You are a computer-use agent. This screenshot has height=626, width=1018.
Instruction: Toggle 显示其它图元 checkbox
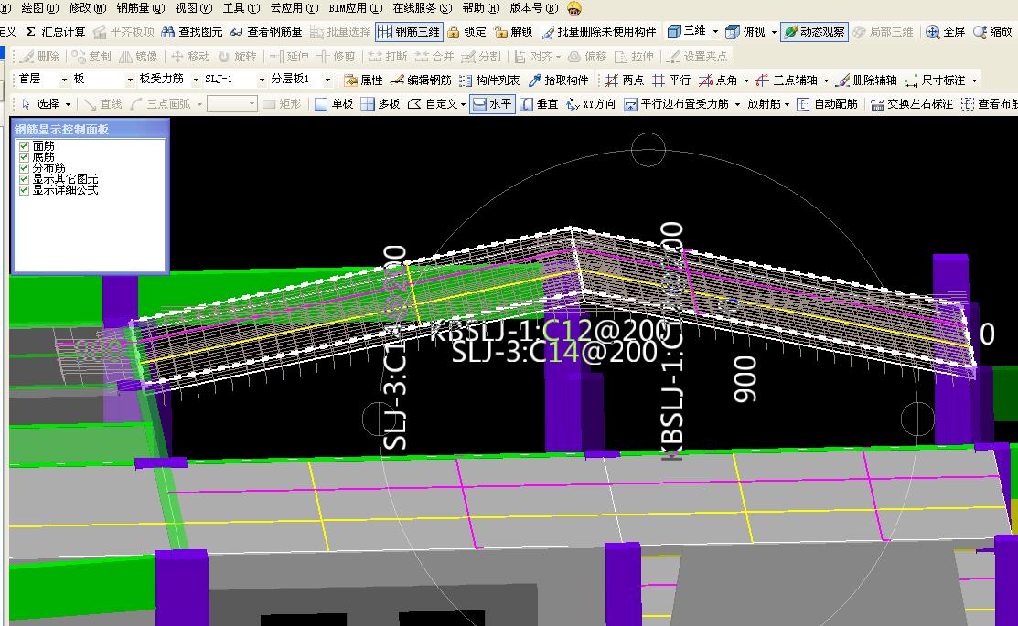point(24,179)
